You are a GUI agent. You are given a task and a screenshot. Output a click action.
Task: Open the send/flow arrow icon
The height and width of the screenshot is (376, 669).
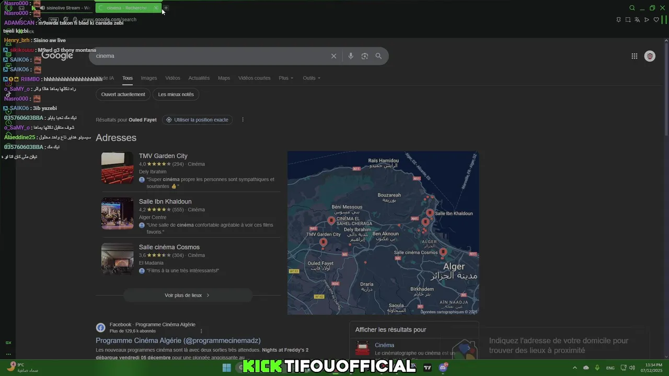point(647,20)
